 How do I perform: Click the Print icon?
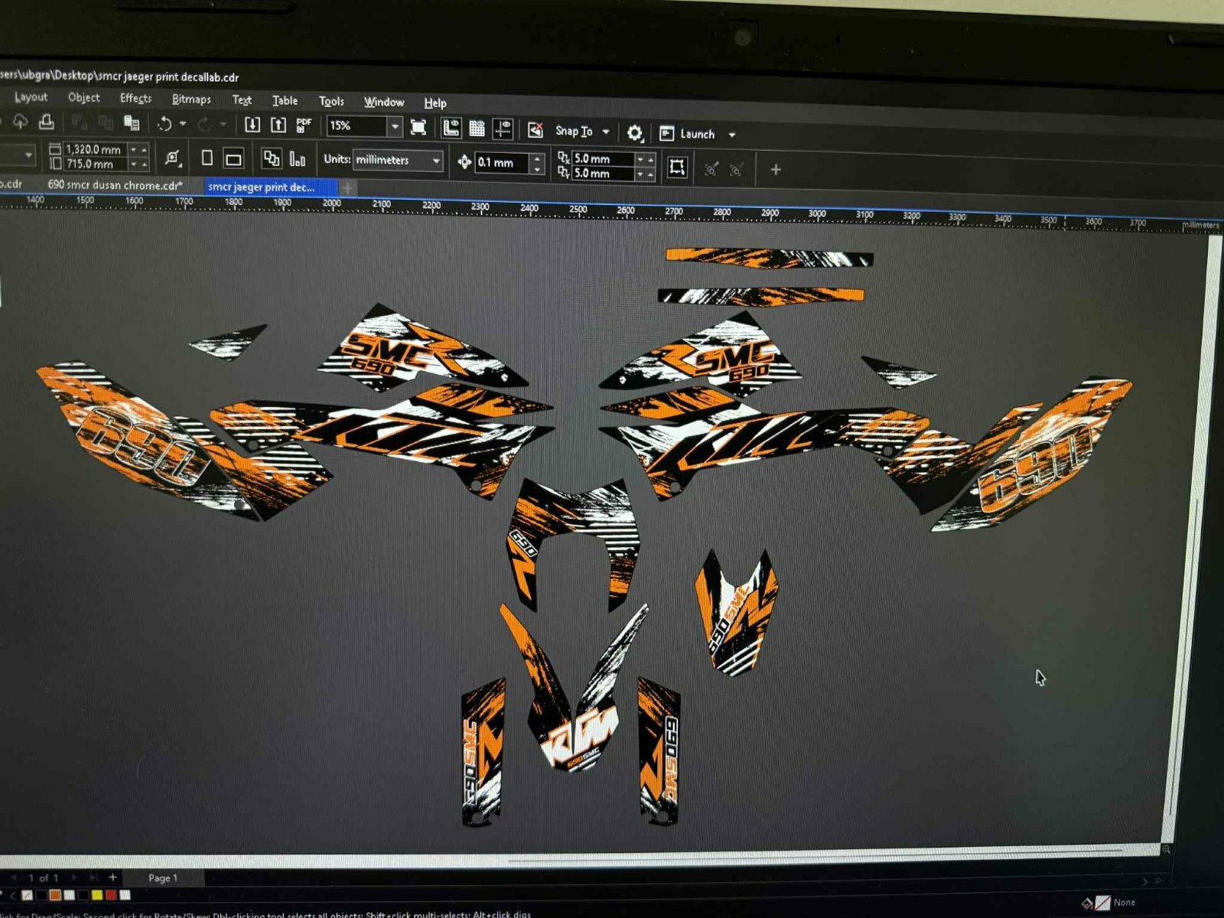[46, 121]
